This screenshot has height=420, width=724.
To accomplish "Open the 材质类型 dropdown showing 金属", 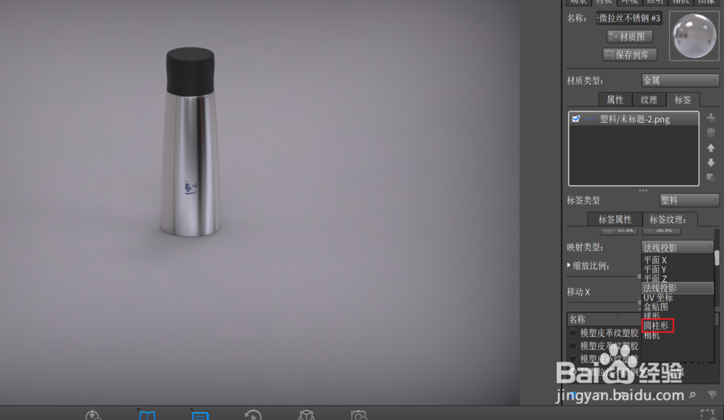I will coord(680,80).
